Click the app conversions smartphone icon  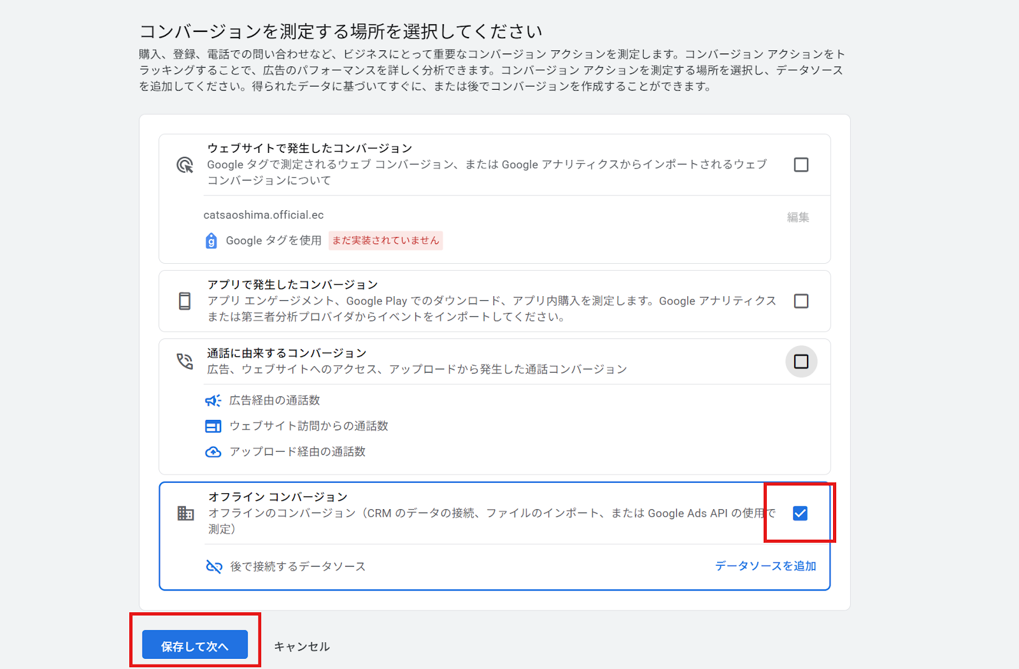click(185, 301)
